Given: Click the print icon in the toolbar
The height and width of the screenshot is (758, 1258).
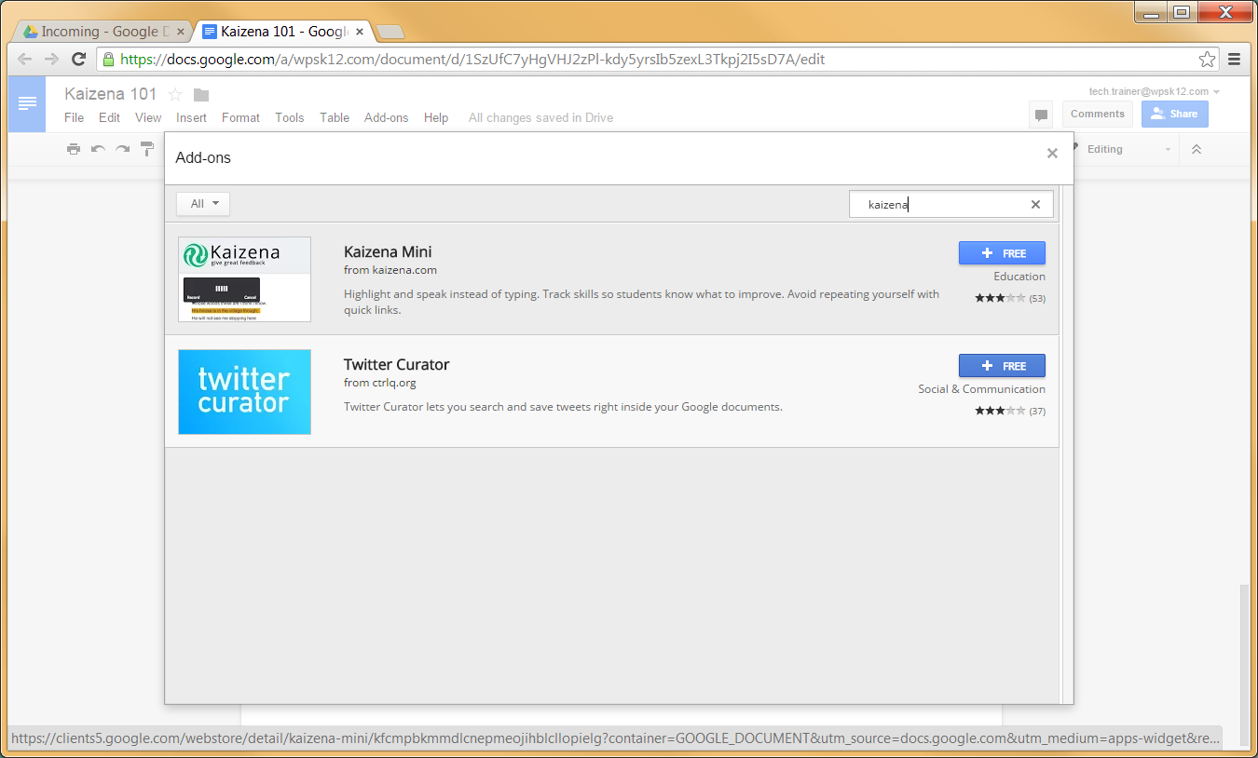Looking at the screenshot, I should point(74,149).
